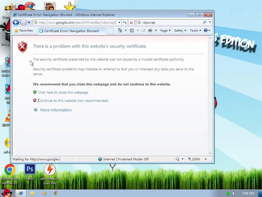Click the red shield beside Continue link

35,100
